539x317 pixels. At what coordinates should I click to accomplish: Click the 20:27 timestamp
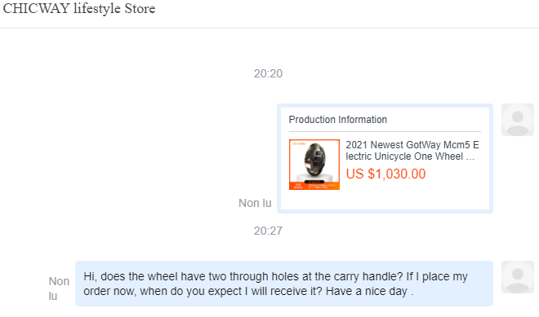coord(268,231)
